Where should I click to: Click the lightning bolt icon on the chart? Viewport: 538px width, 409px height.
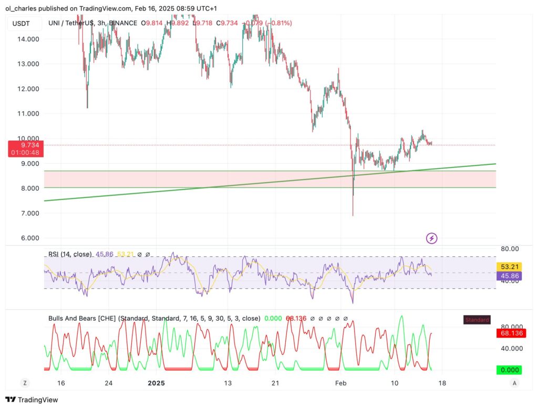point(431,238)
